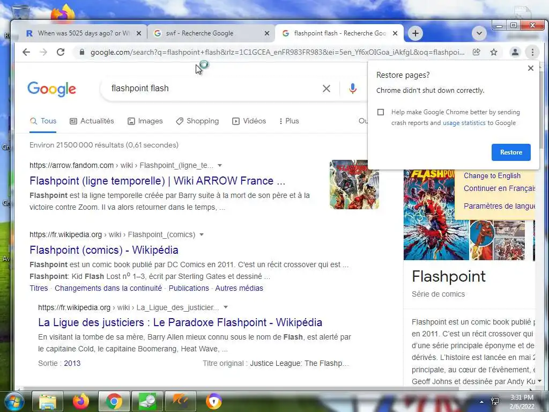Click the blue Restore button
The width and height of the screenshot is (549, 412).
pyautogui.click(x=511, y=152)
